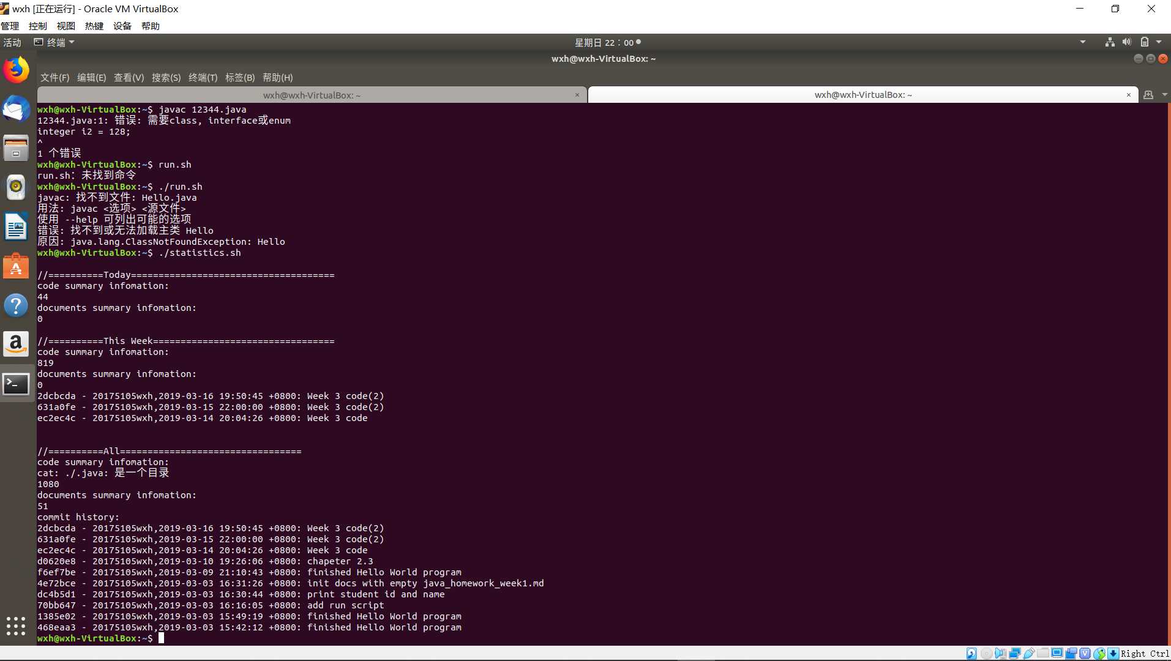This screenshot has height=661, width=1171.
Task: Minimize the terminal window
Action: 1139,59
